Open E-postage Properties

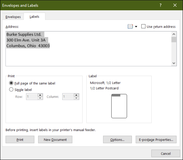click(x=156, y=139)
